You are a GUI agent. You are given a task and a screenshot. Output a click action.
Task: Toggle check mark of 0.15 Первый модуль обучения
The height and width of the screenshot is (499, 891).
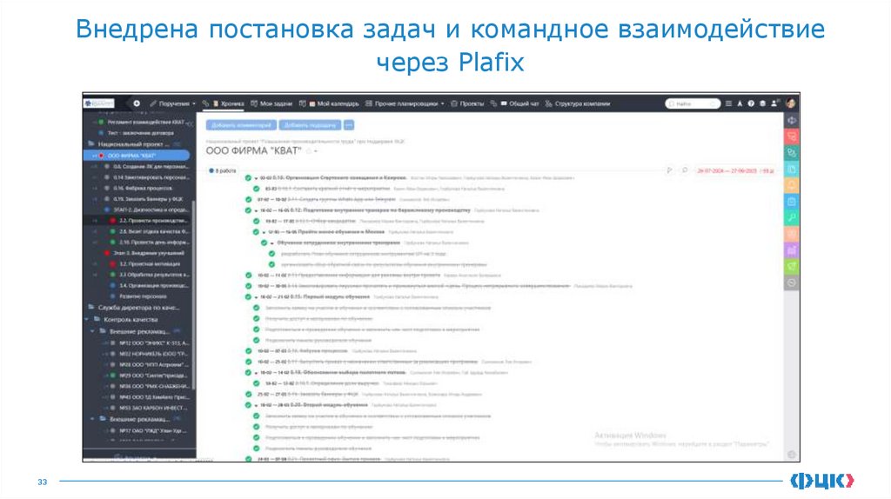click(x=248, y=296)
